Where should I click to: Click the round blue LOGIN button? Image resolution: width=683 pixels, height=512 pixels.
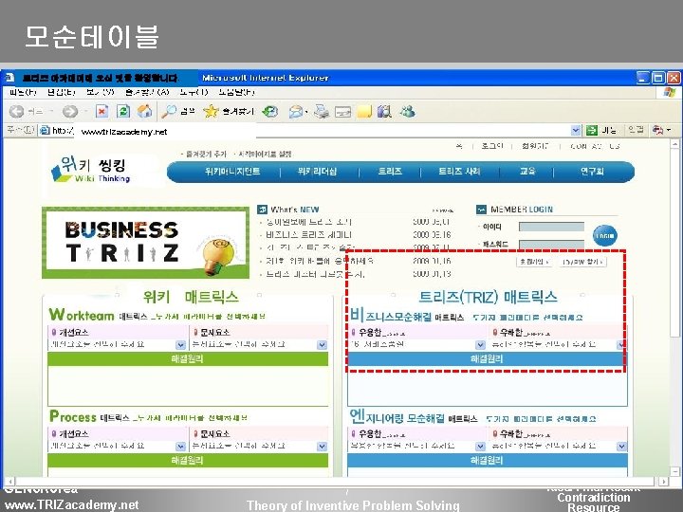[x=605, y=235]
